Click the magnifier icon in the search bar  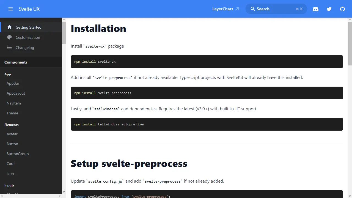[x=253, y=9]
